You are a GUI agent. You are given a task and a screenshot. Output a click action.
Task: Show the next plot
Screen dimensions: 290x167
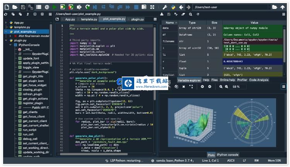(210, 87)
